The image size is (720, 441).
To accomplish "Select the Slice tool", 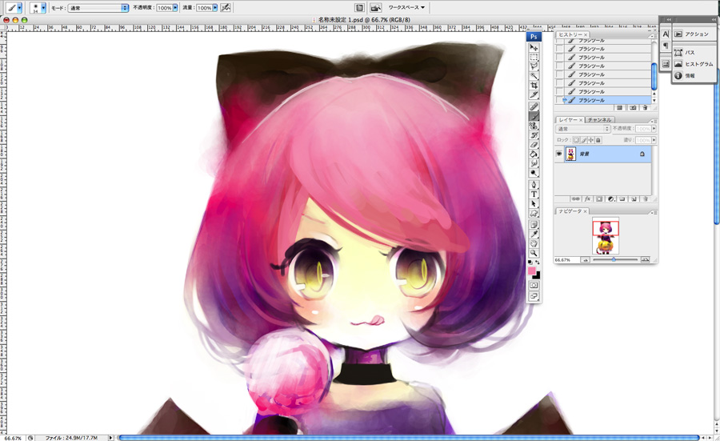I will tap(534, 95).
